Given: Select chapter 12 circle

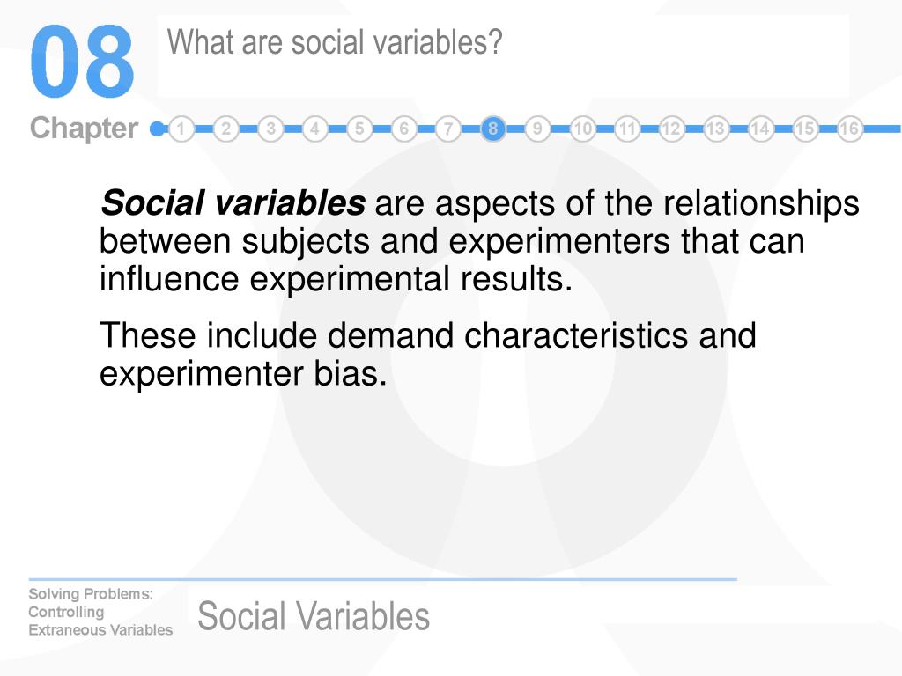Looking at the screenshot, I should 671,129.
